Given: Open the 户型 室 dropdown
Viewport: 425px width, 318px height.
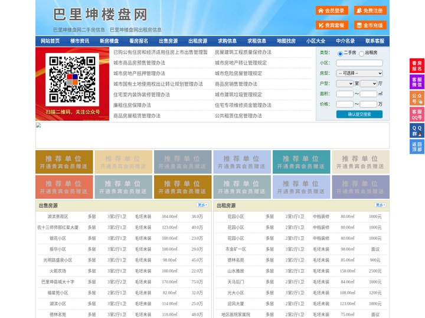Looking at the screenshot, I should (345, 84).
